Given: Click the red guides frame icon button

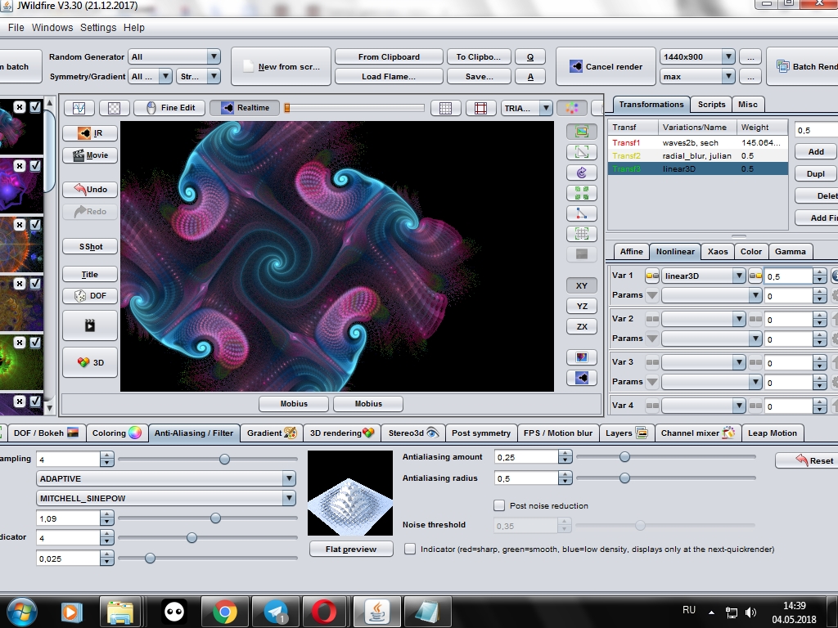Looking at the screenshot, I should pos(480,108).
